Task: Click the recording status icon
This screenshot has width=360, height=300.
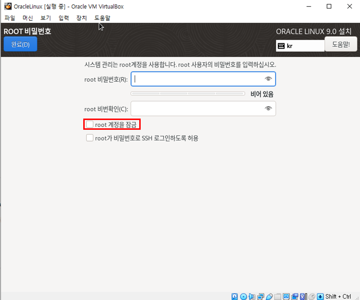Action: (x=295, y=297)
